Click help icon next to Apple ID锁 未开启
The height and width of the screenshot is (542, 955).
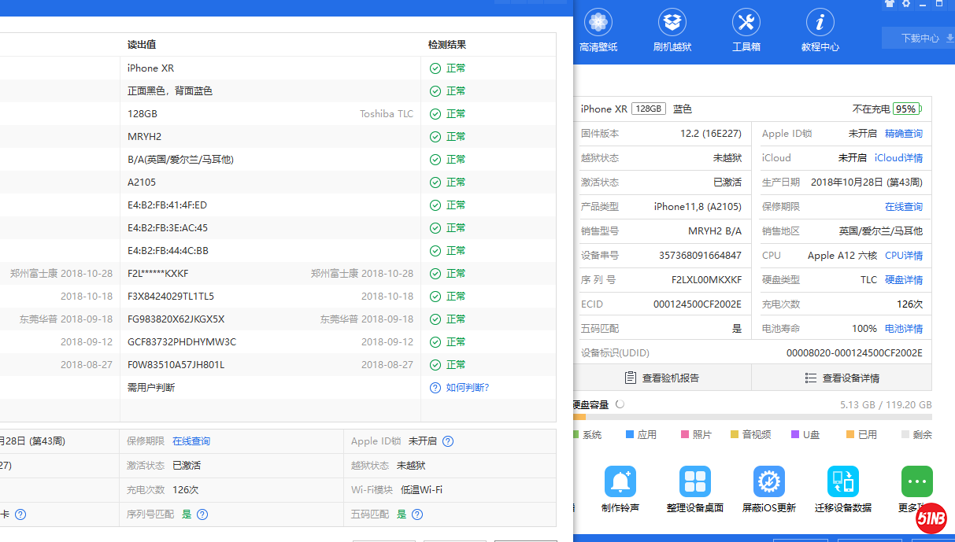pyautogui.click(x=448, y=441)
